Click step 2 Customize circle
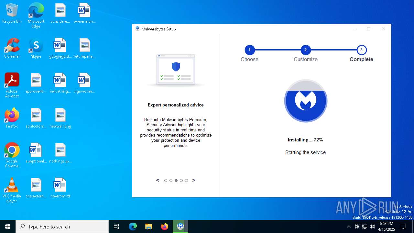414x233 pixels. [x=305, y=50]
